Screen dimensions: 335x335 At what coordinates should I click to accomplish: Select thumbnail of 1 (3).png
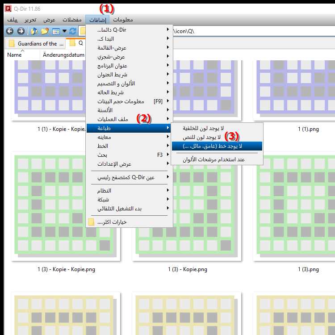coord(294,206)
